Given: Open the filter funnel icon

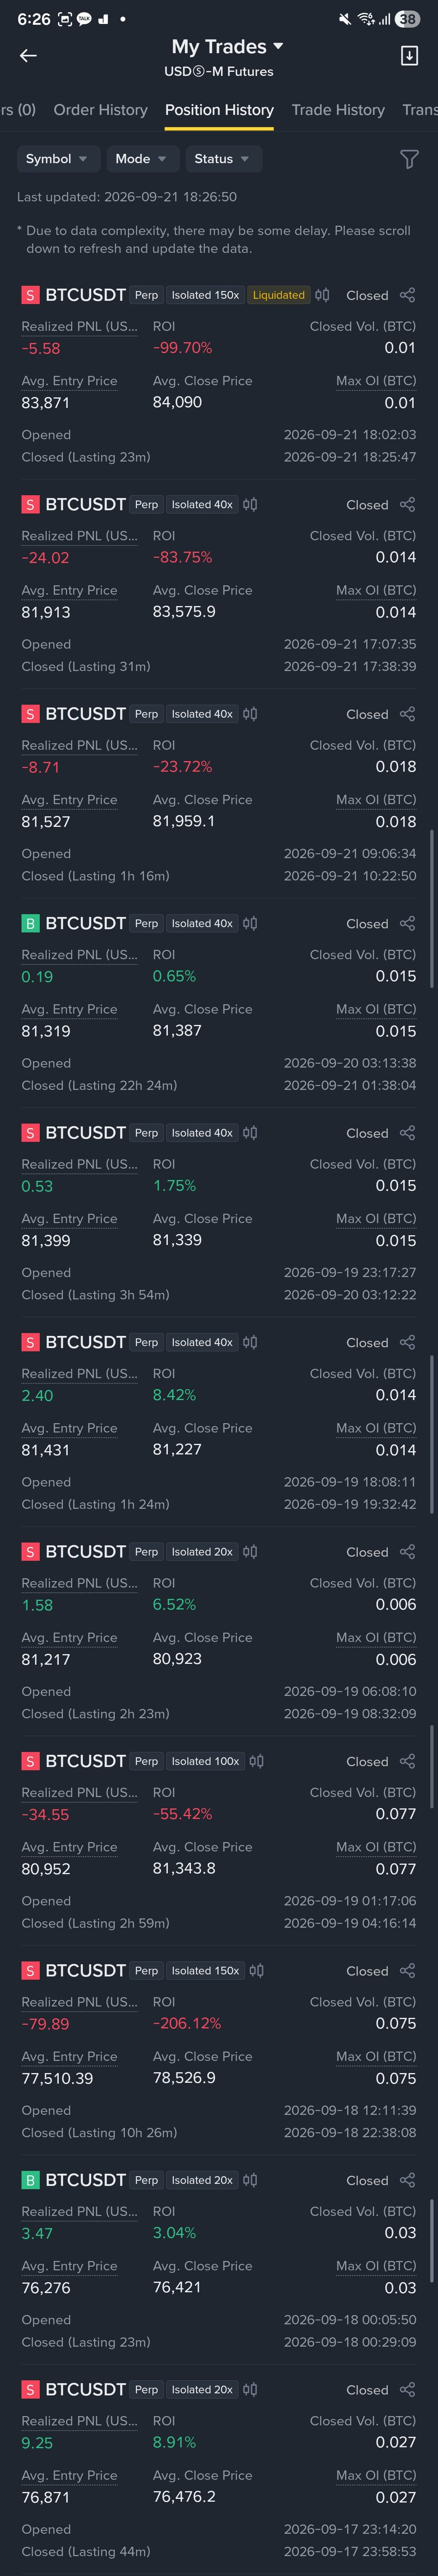Looking at the screenshot, I should 409,159.
